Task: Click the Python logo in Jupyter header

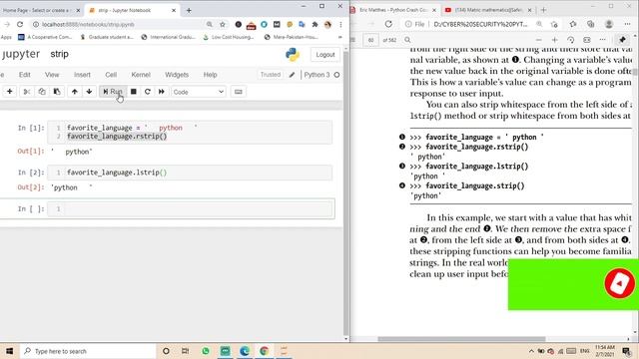Action: (x=293, y=55)
